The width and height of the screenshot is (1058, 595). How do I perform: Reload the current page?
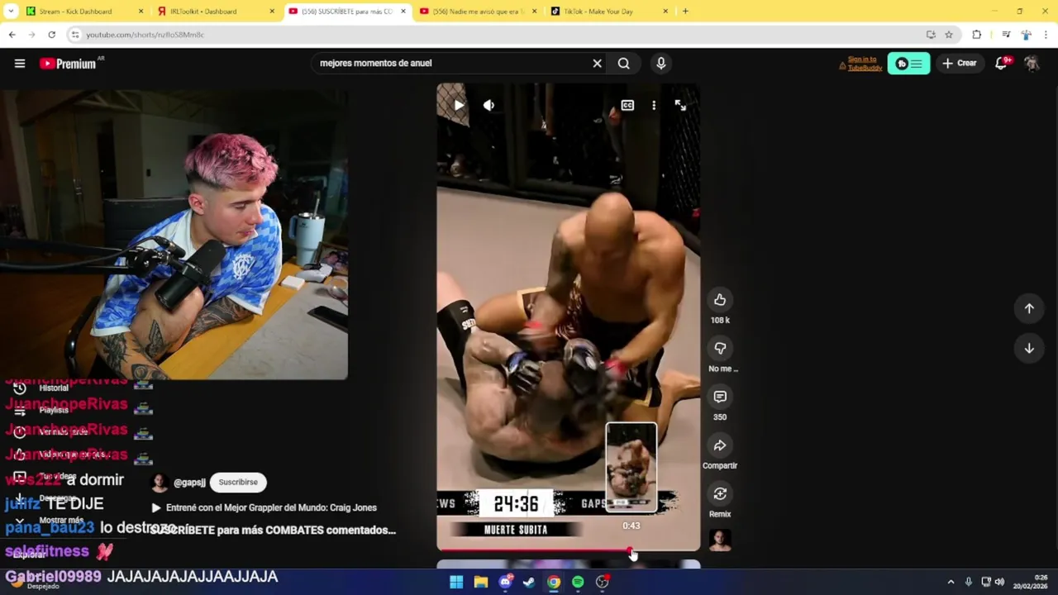[51, 35]
